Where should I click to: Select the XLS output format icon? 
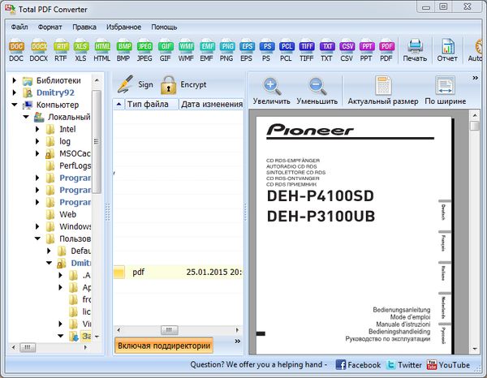[x=81, y=47]
